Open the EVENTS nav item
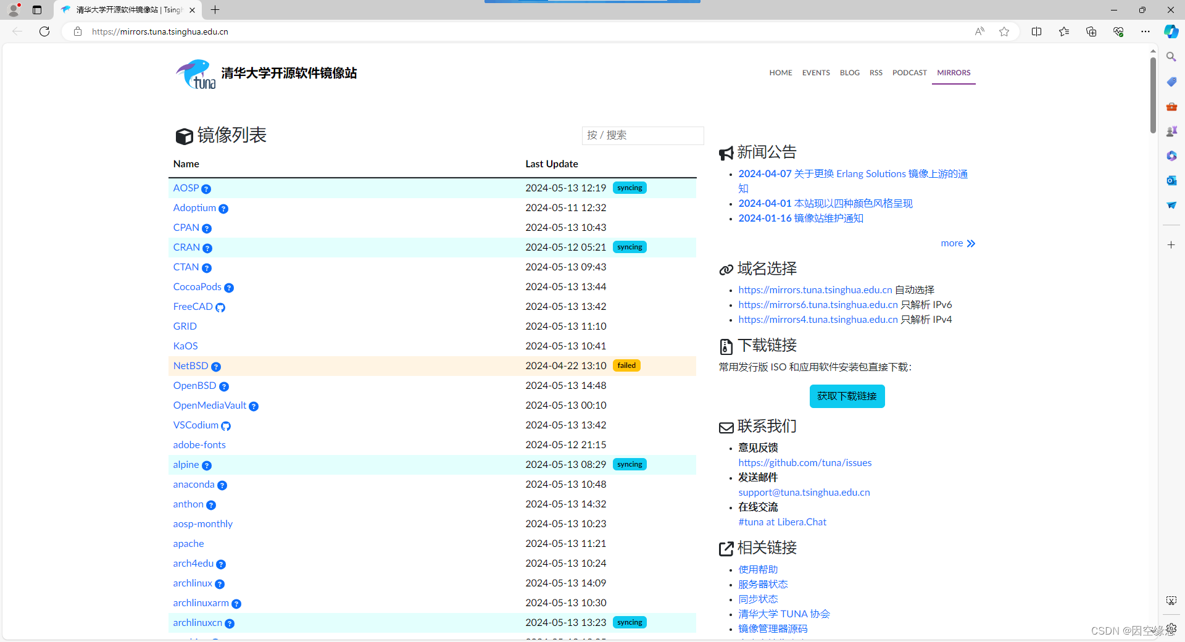 (816, 73)
